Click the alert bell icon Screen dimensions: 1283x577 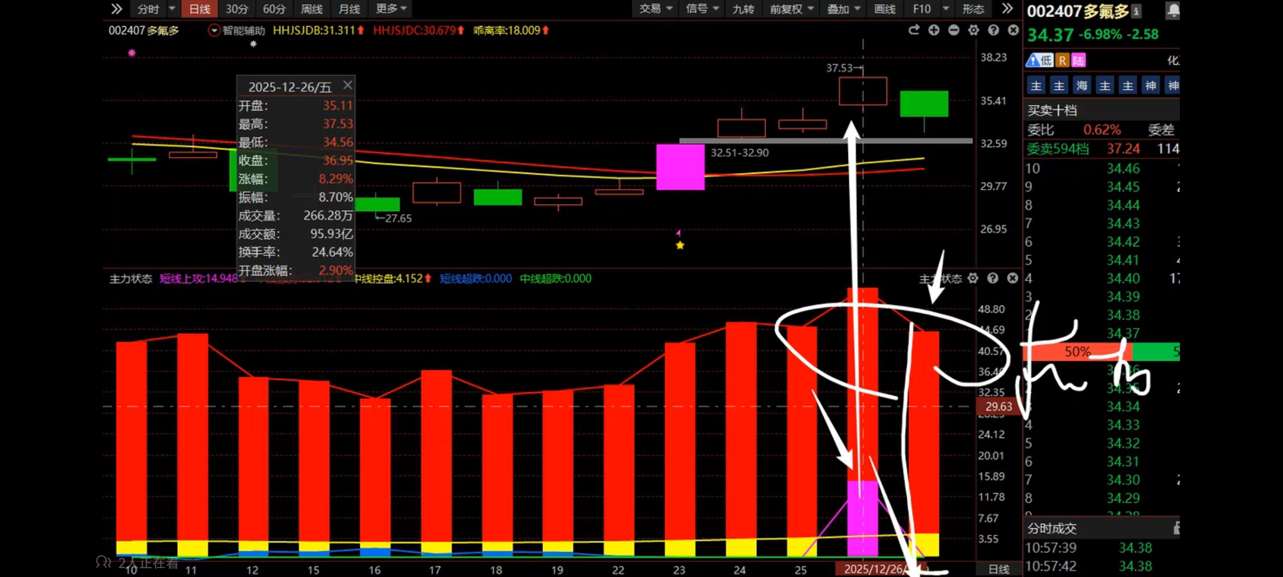point(1173,10)
